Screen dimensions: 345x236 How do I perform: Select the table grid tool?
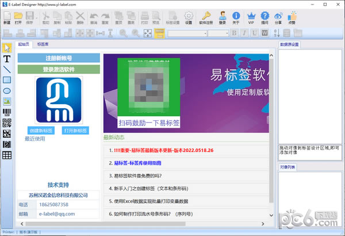[x=7, y=155]
